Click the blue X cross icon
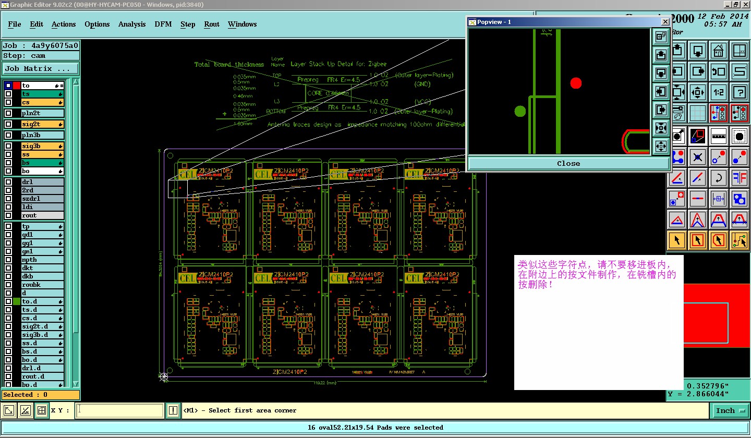Image resolution: width=751 pixels, height=438 pixels. coord(698,156)
